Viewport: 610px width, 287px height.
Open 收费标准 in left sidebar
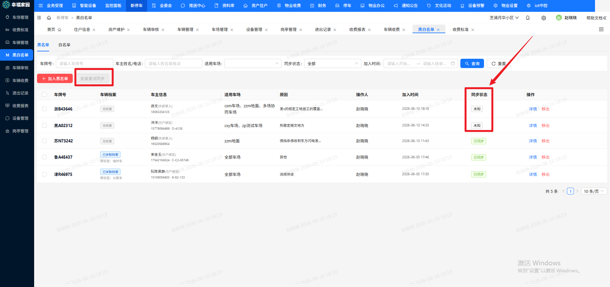[17, 30]
